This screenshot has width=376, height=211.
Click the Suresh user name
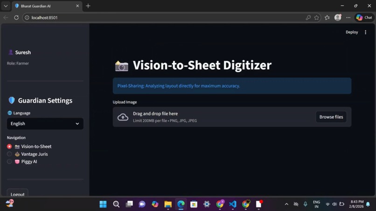[23, 52]
